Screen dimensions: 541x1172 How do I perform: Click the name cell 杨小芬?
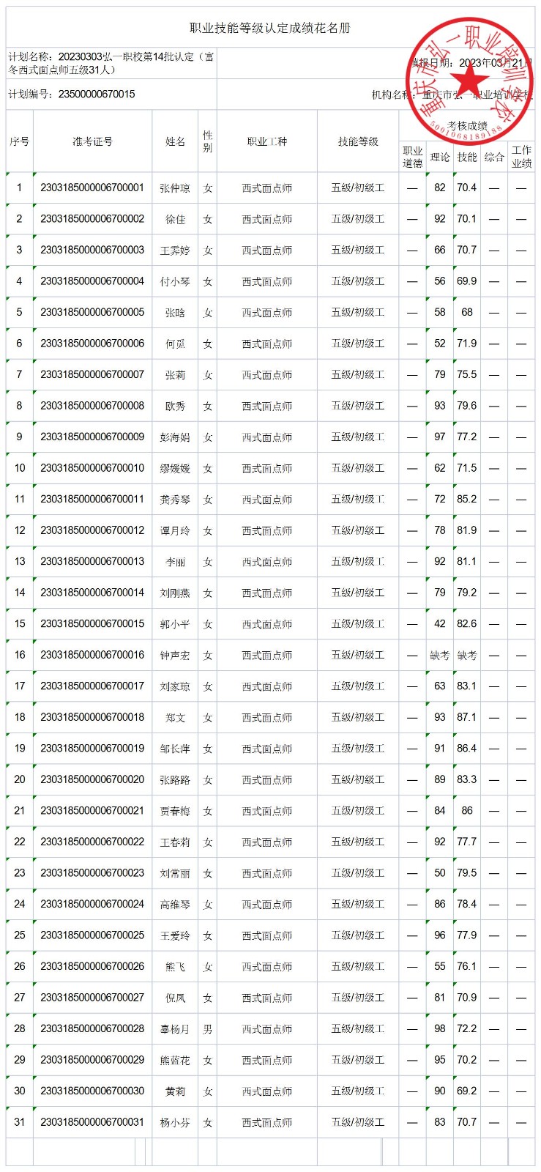175,1122
